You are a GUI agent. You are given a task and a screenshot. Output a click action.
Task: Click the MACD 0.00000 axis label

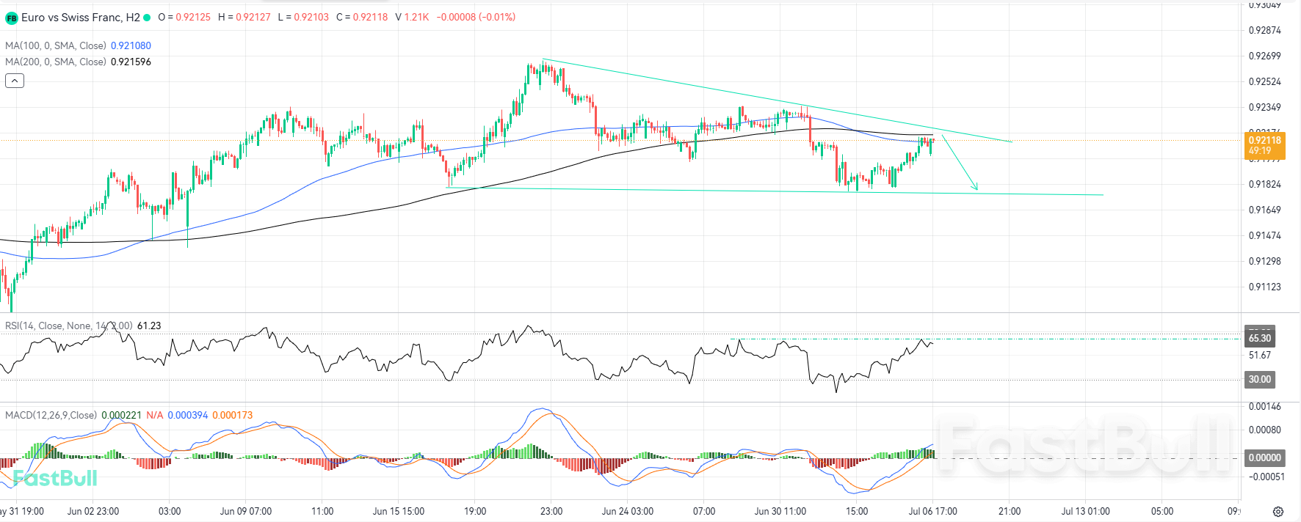point(1265,457)
